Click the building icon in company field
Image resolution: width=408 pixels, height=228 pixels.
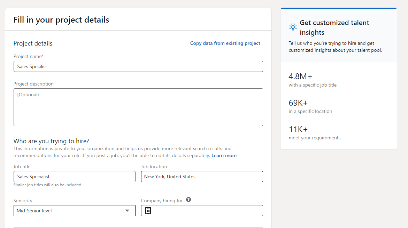pyautogui.click(x=148, y=211)
